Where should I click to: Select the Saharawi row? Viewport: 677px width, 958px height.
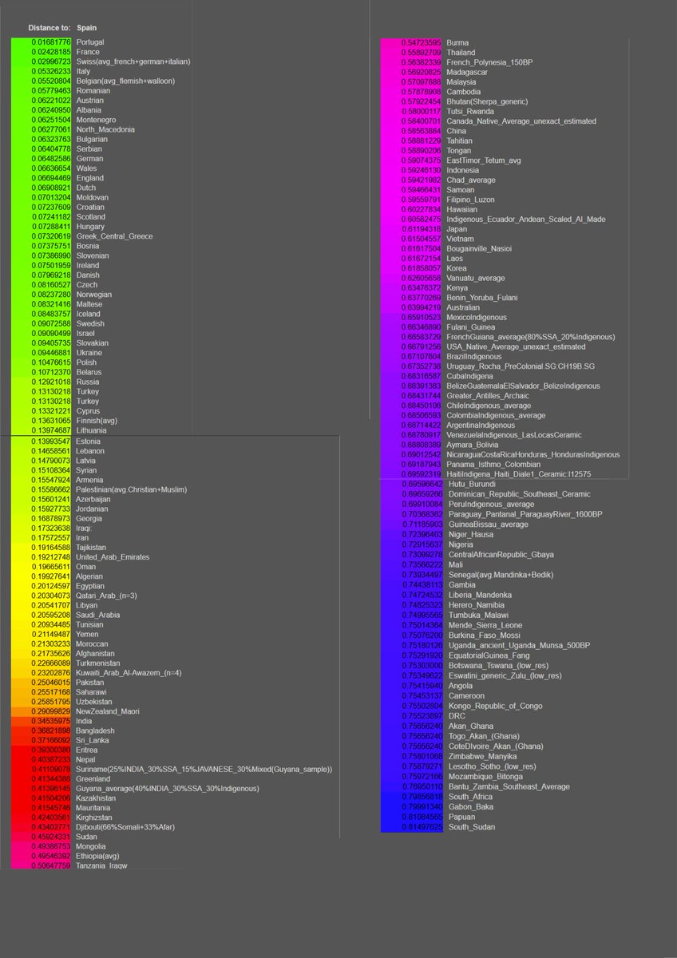click(93, 692)
